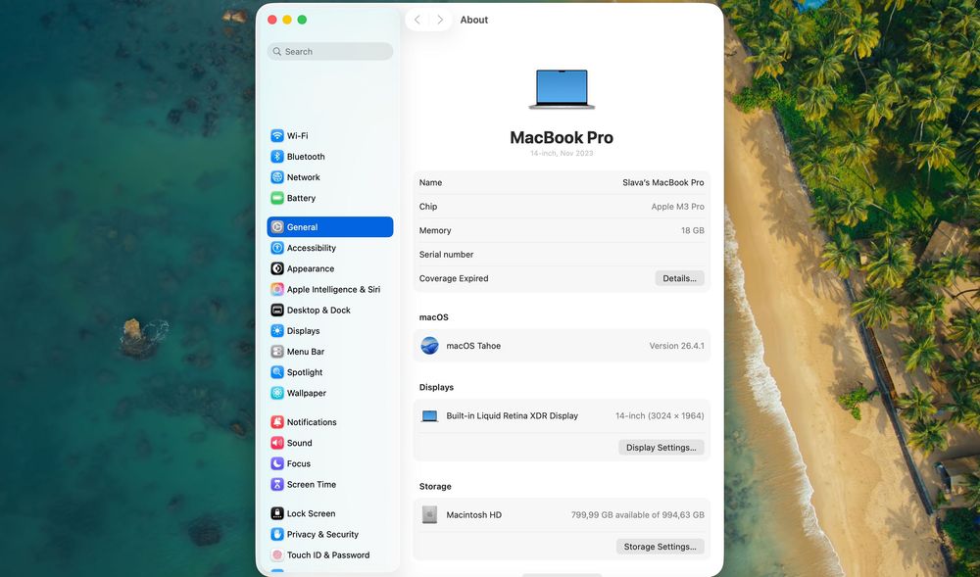Viewport: 980px width, 577px height.
Task: Click the Sound speaker icon
Action: click(x=277, y=443)
